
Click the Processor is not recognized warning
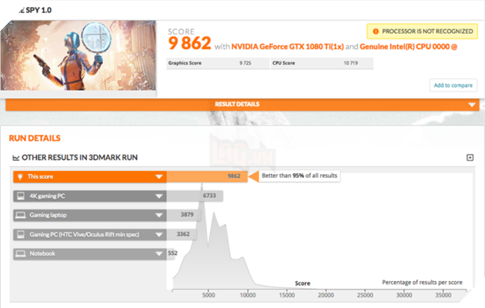(x=422, y=32)
